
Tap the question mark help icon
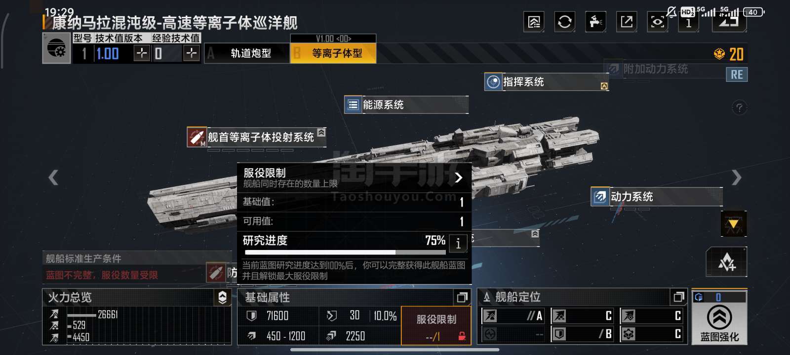coord(739,107)
